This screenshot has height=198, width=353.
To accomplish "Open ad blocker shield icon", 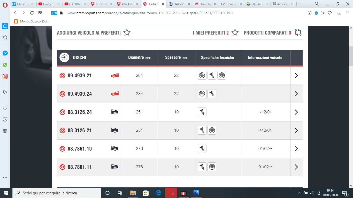I will [316, 13].
